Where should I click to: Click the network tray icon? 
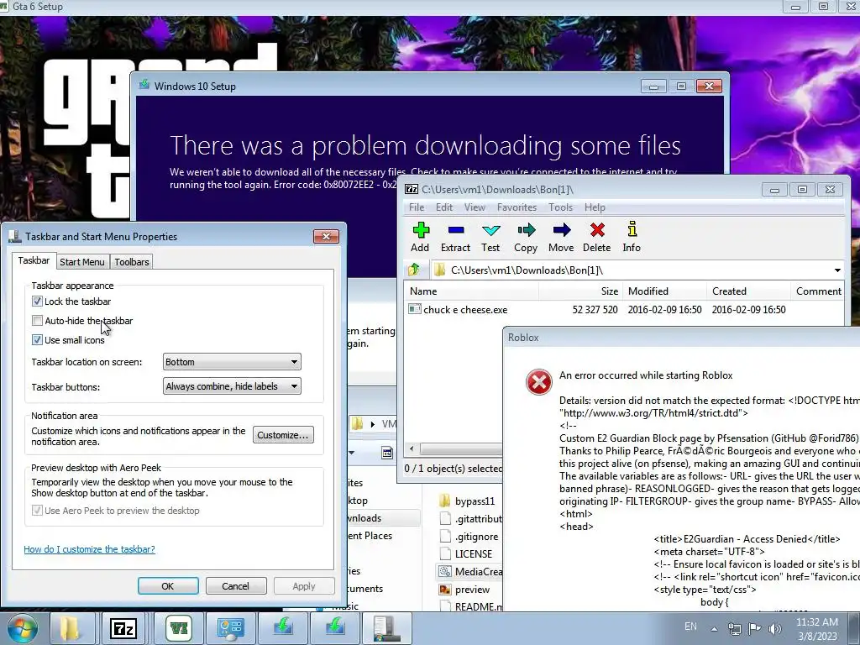734,628
